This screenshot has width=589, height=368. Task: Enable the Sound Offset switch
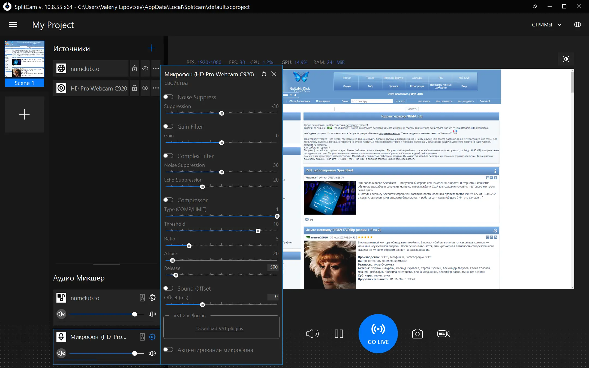(169, 288)
